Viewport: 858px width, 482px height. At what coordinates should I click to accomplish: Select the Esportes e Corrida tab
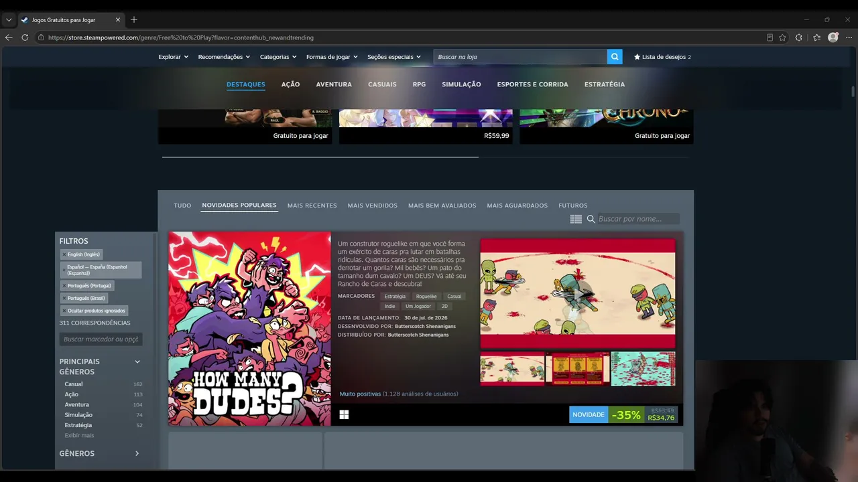(532, 84)
